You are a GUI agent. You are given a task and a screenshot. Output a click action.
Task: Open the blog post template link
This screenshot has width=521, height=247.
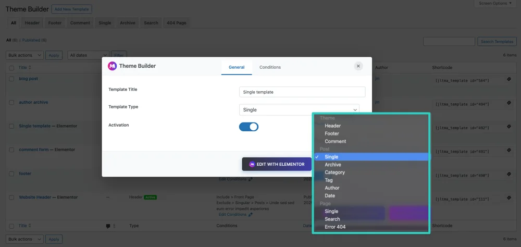tap(28, 79)
